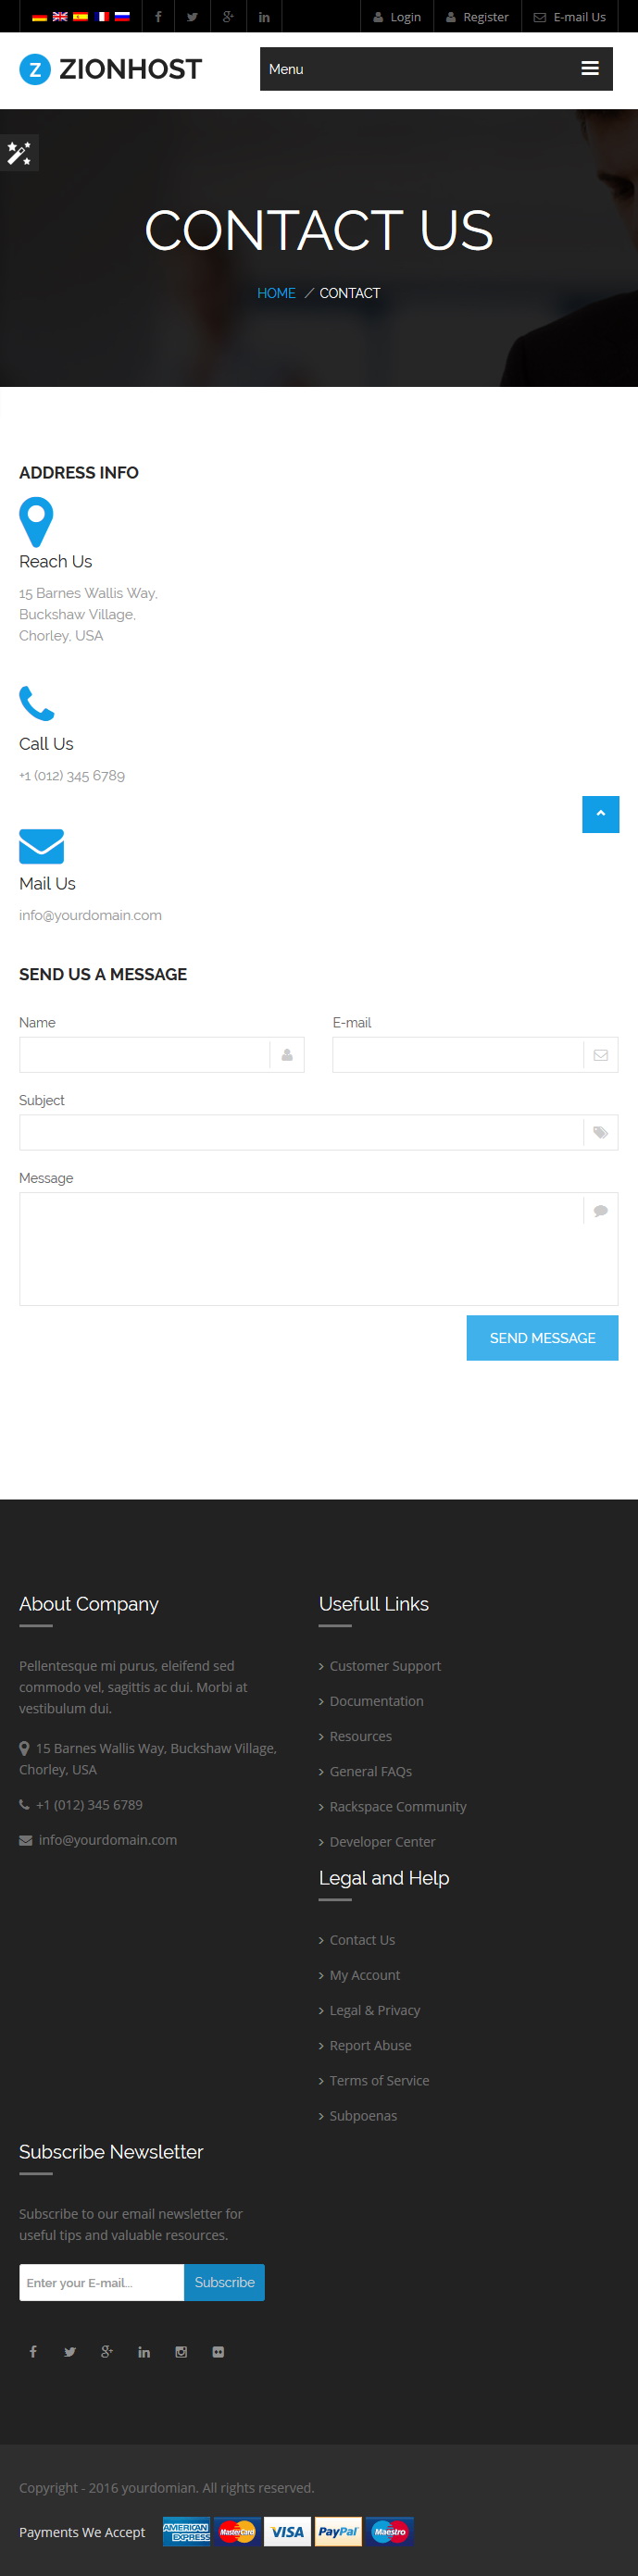The height and width of the screenshot is (2576, 638).
Task: Click the Twitter icon in top bar
Action: (192, 17)
